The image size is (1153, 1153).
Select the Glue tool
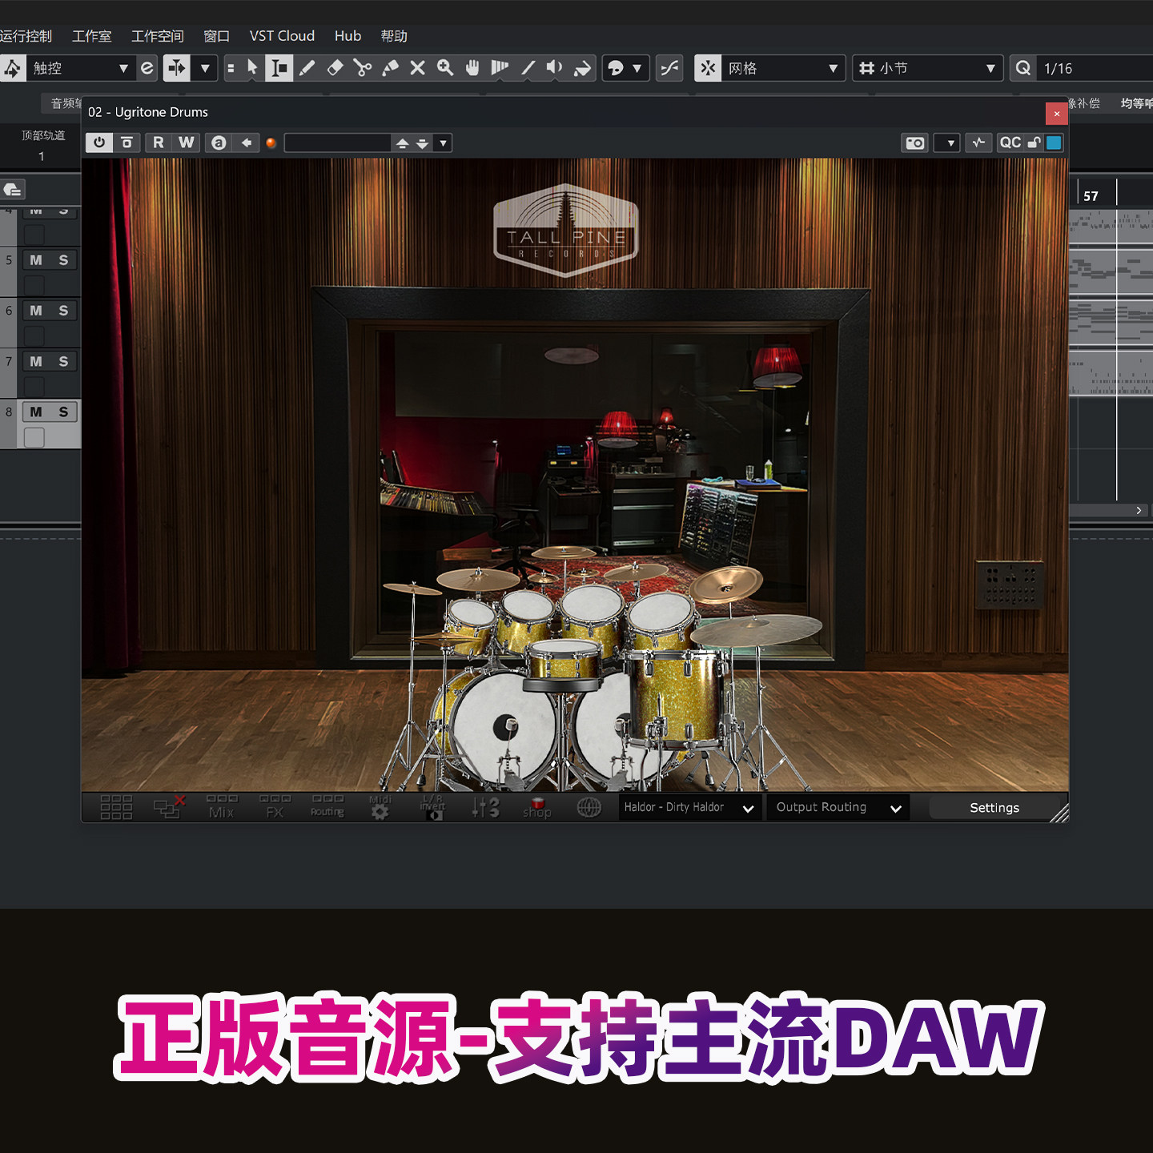(x=390, y=68)
